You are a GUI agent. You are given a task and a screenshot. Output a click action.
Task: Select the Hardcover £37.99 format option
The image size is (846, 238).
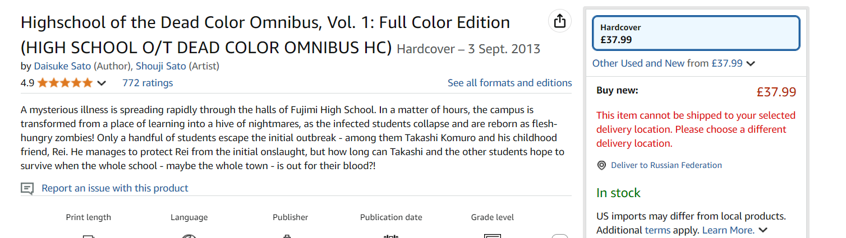696,33
